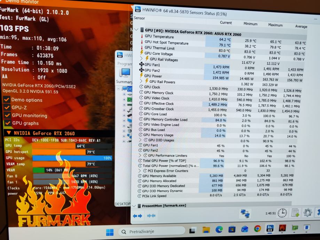Click fan icon beside GPU Fan1 RPM row
The width and height of the screenshot is (320, 240).
tap(141, 64)
